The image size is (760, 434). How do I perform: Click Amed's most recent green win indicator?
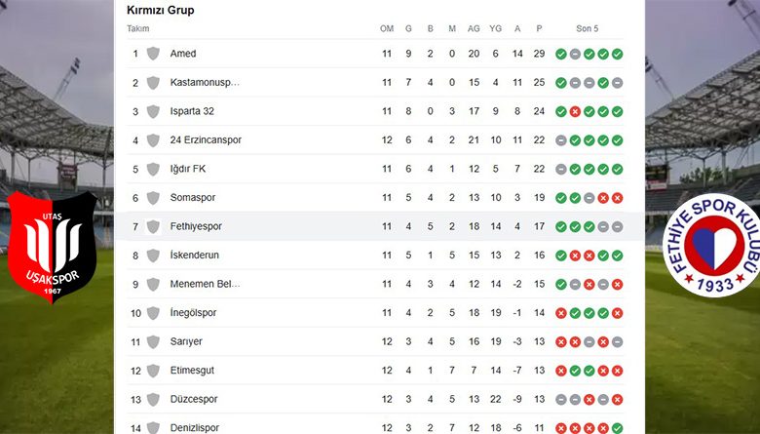(617, 54)
